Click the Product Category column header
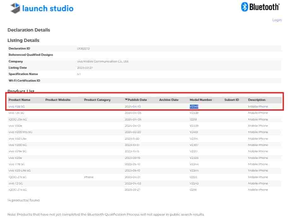The image size is (303, 220). [x=97, y=100]
